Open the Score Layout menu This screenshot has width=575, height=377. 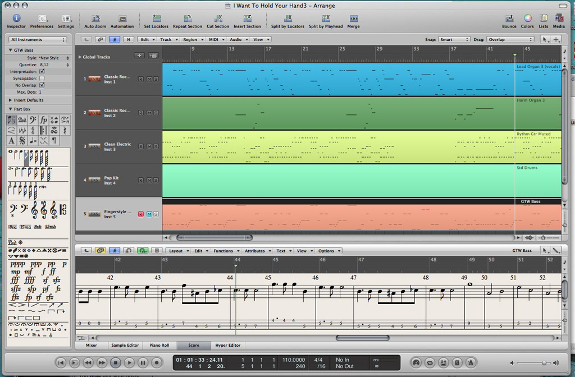[x=178, y=251]
